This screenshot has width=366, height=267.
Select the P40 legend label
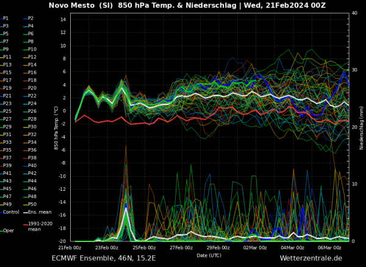pos(32,166)
